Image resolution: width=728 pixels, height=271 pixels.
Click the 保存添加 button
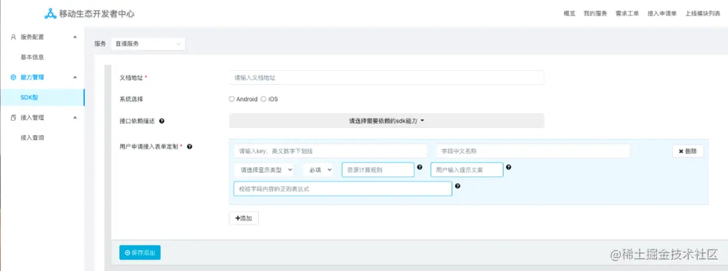(x=140, y=252)
